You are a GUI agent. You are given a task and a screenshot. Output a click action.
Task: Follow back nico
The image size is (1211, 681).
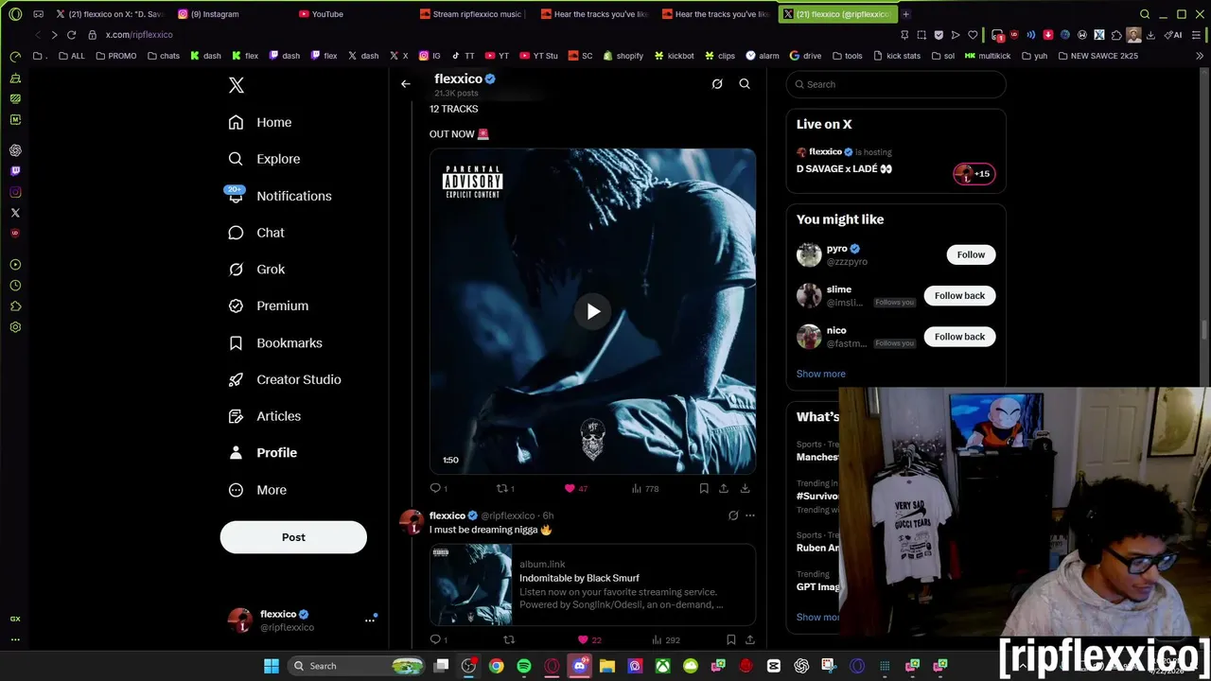(x=959, y=337)
